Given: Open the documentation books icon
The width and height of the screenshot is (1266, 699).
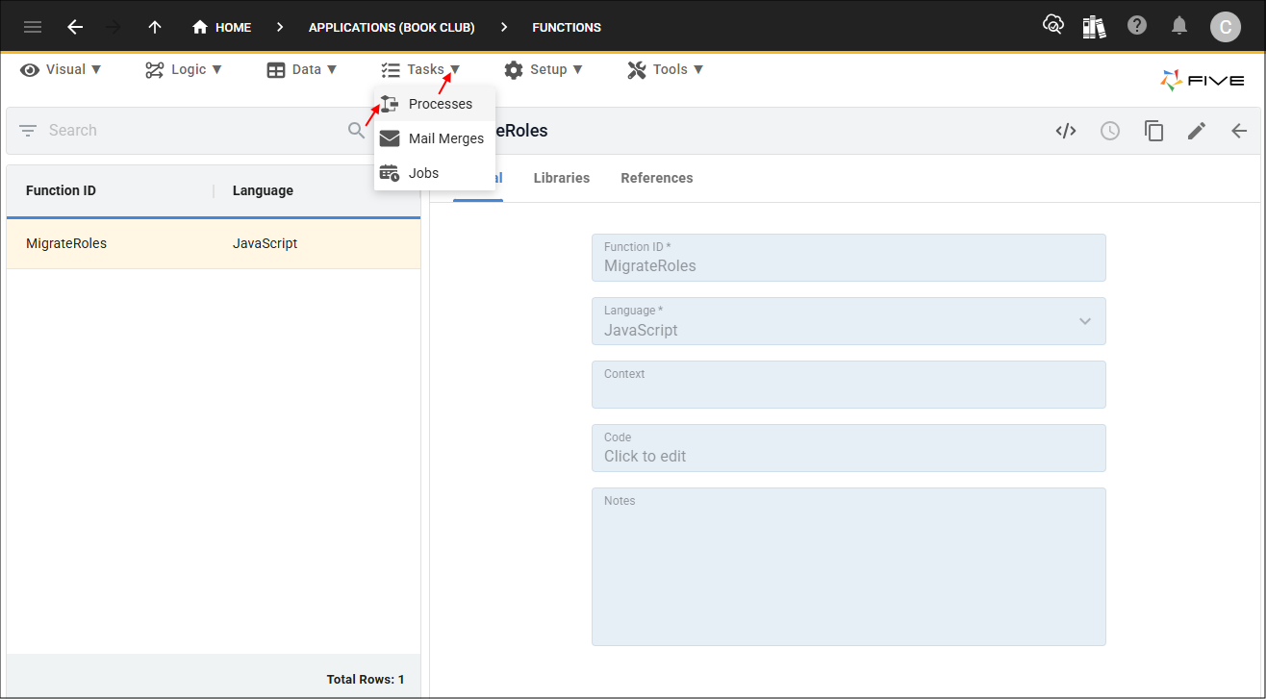Looking at the screenshot, I should pyautogui.click(x=1094, y=27).
